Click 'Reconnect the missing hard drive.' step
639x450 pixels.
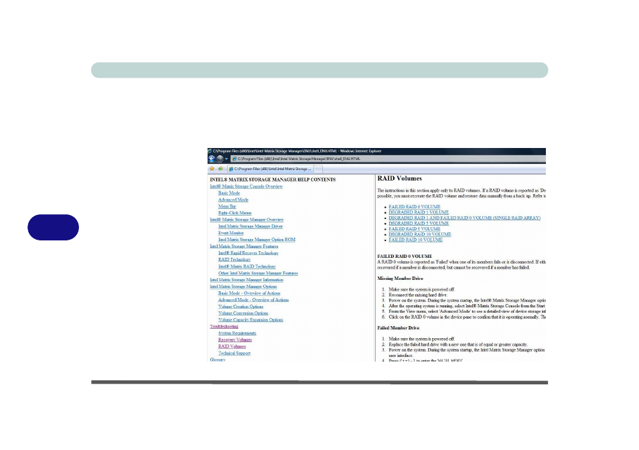418,295
